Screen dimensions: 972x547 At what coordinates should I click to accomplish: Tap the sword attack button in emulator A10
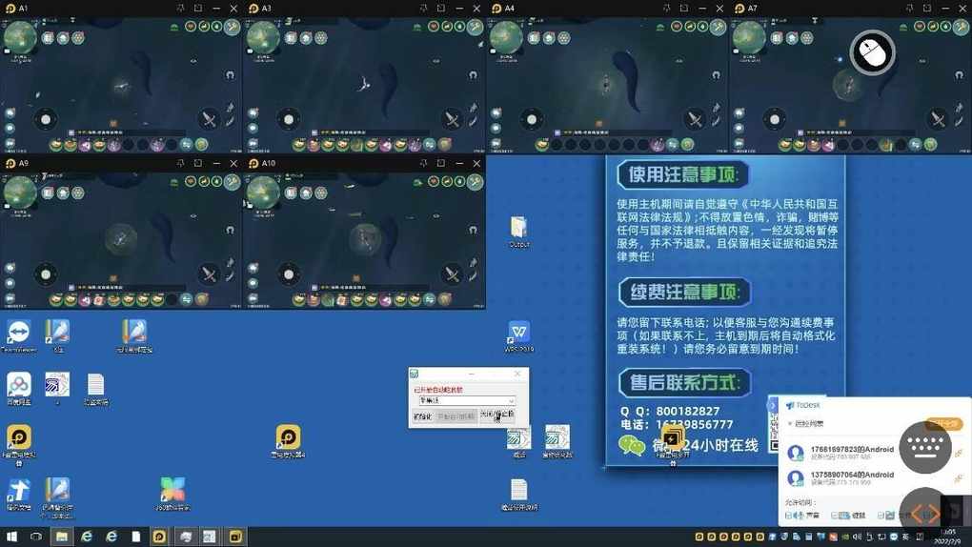click(452, 273)
